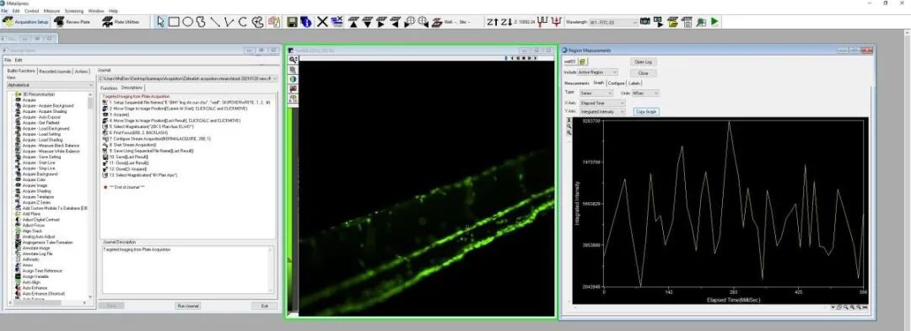Screen dimensions: 911x331
Task: Switch to the Measurements tab
Action: [577, 83]
